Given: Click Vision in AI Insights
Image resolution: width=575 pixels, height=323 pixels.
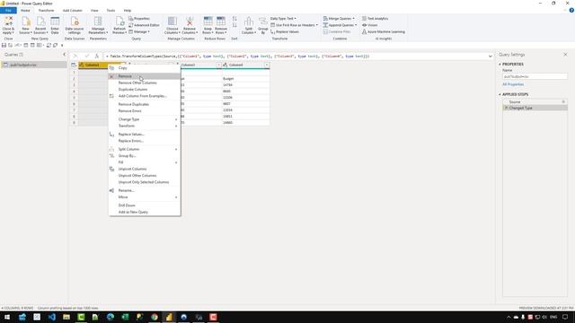Looking at the screenshot, I should [x=369, y=25].
